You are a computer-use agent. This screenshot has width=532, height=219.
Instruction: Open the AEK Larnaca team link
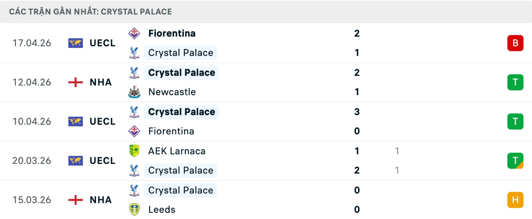[177, 151]
